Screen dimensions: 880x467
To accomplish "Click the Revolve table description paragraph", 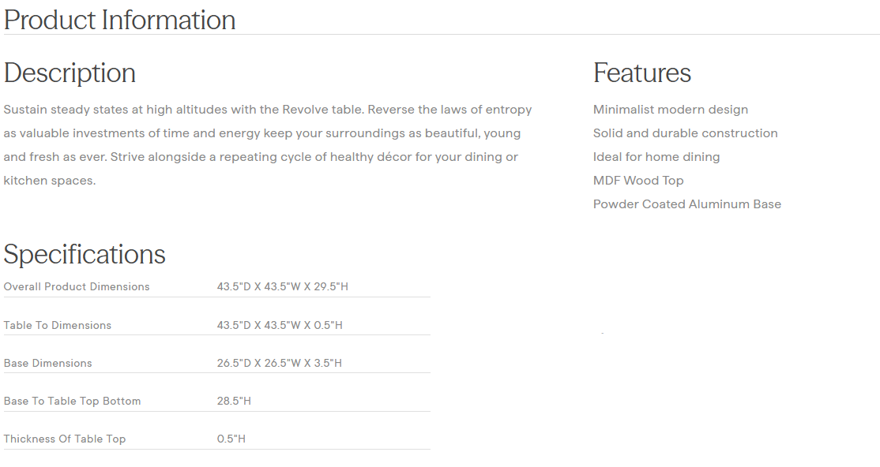I will click(x=268, y=145).
